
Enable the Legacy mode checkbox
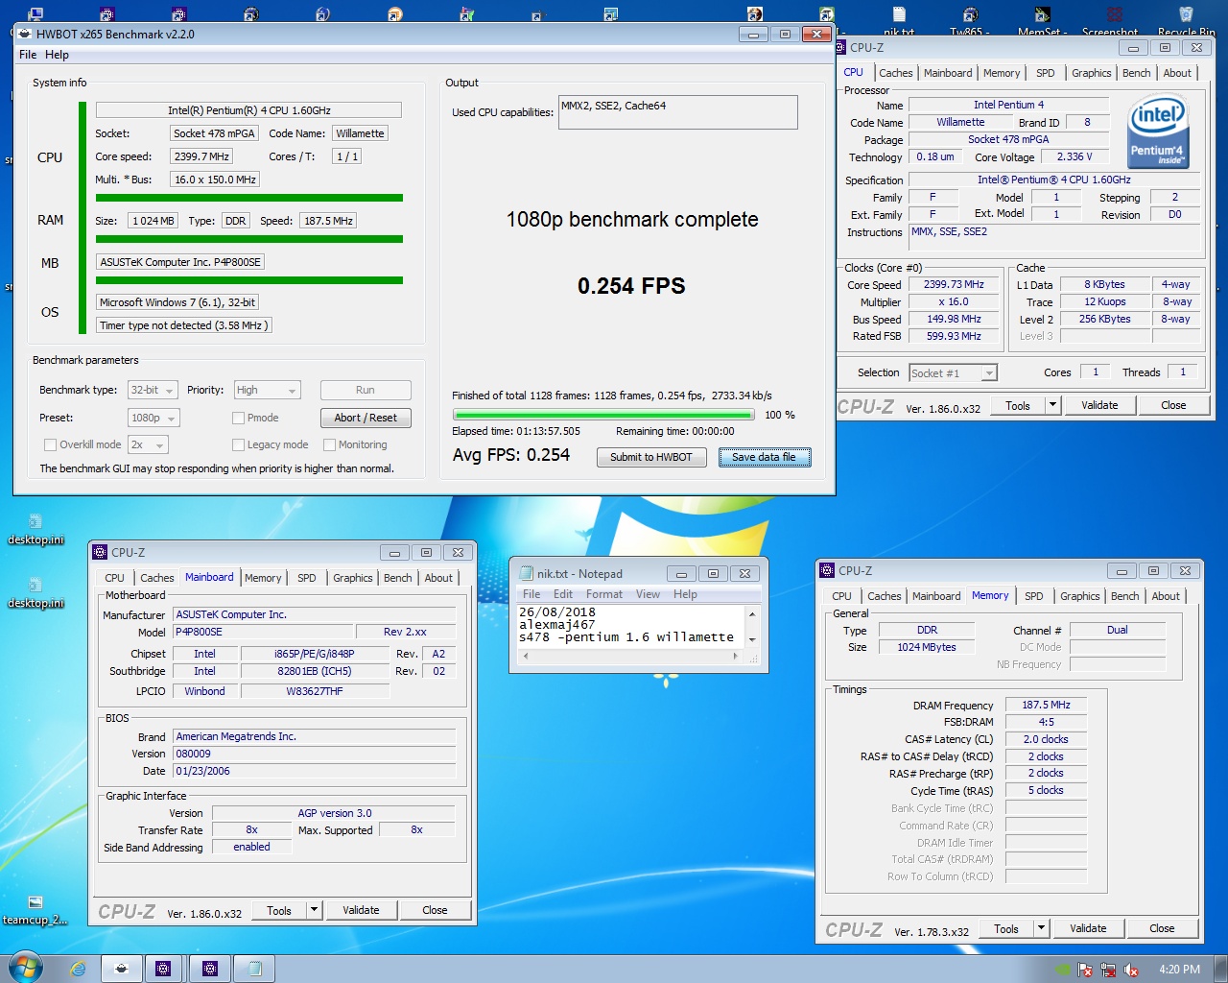point(238,444)
